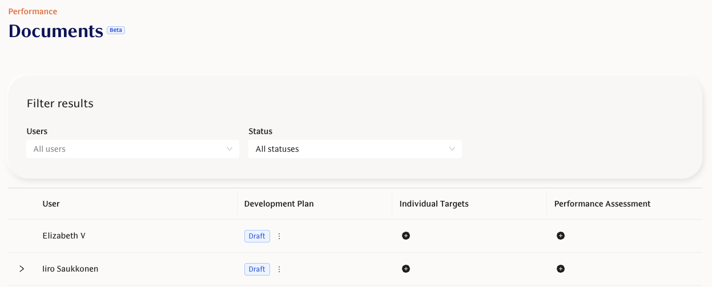Viewport: 712px width, 287px height.
Task: Click the Performance breadcrumb link
Action: 33,11
